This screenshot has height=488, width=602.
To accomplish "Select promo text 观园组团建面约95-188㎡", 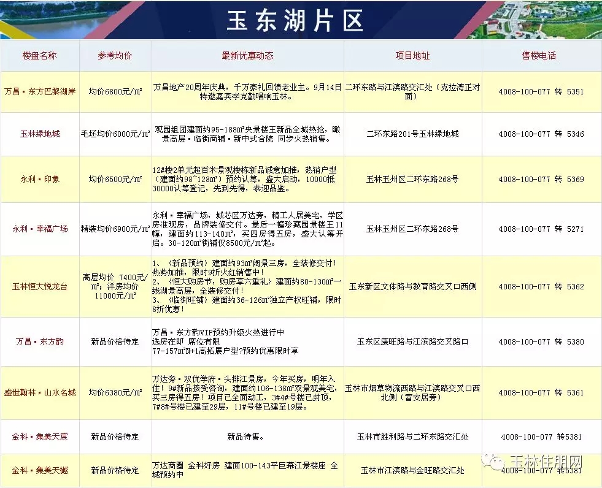I will click(x=248, y=134).
